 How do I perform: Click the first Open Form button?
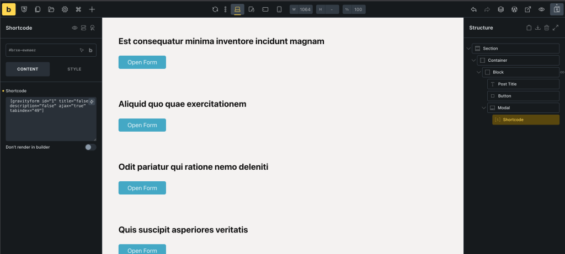[142, 62]
